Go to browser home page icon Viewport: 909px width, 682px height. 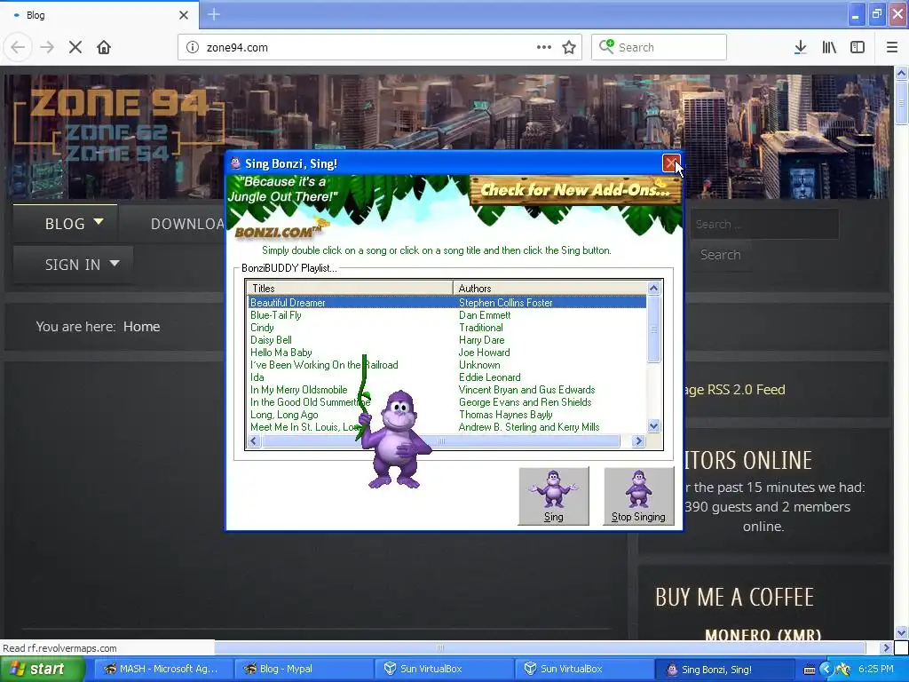pos(104,48)
